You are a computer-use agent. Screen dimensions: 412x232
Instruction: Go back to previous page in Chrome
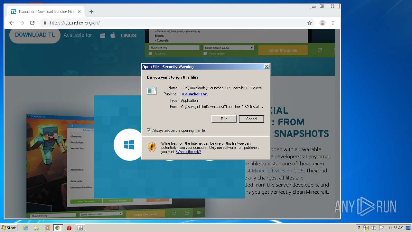[12, 23]
